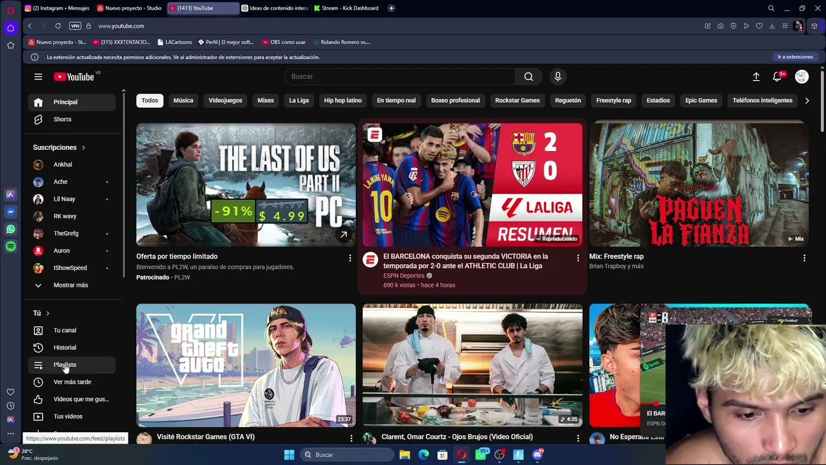Open the Last of Us Part II ad thumbnail
This screenshot has width=826, height=465.
[246, 185]
